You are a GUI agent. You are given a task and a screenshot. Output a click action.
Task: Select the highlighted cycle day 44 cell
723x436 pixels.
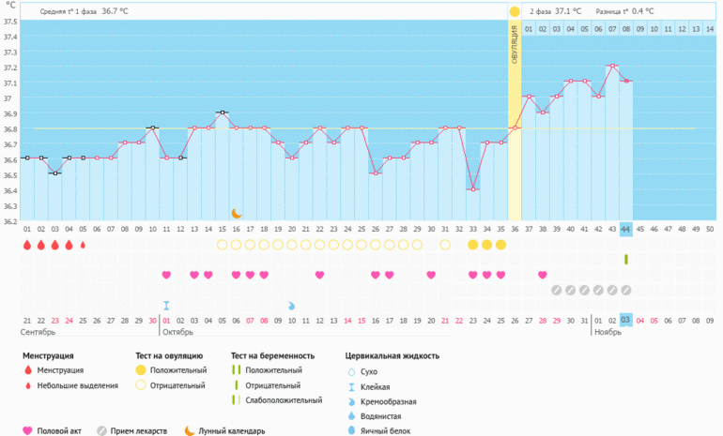(626, 230)
